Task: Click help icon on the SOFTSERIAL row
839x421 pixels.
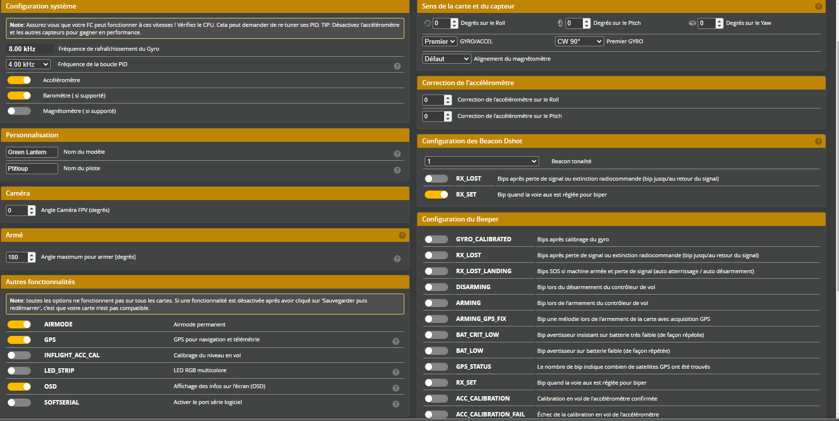Action: pos(395,404)
